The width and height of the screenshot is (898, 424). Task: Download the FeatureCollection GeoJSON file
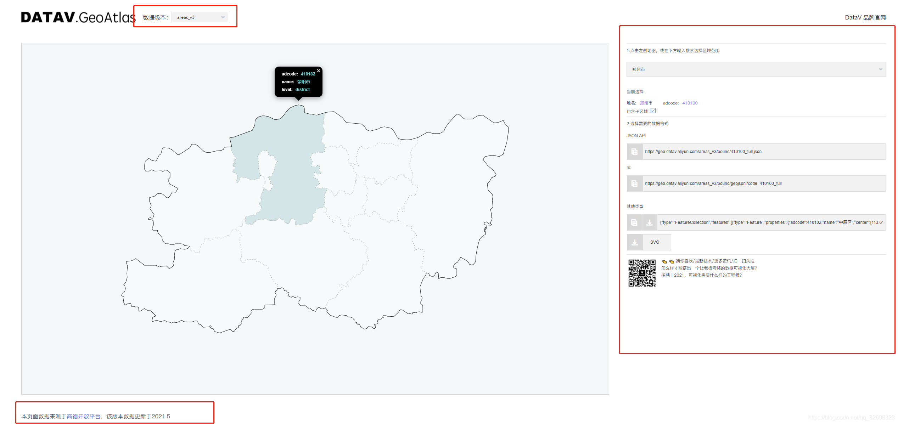tap(649, 222)
